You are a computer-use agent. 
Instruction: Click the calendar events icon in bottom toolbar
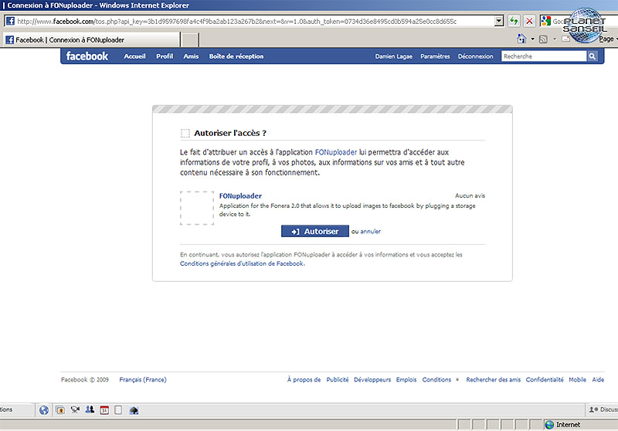[104, 410]
